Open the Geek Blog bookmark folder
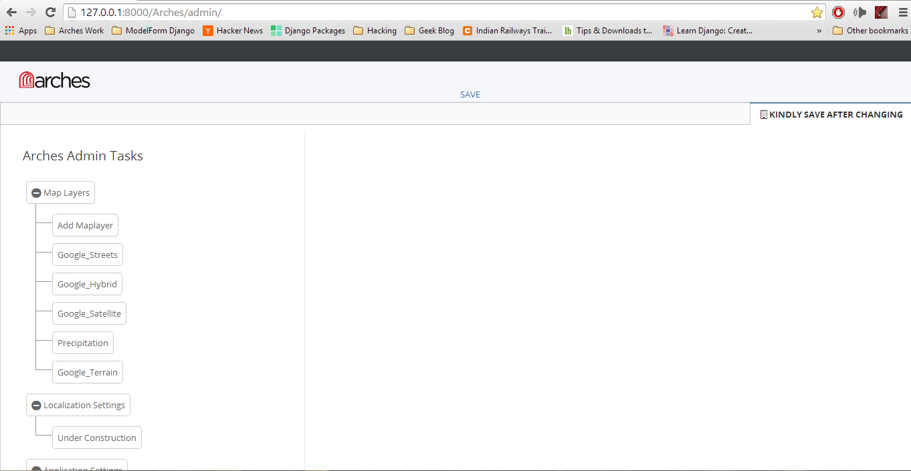Image resolution: width=911 pixels, height=471 pixels. click(429, 31)
